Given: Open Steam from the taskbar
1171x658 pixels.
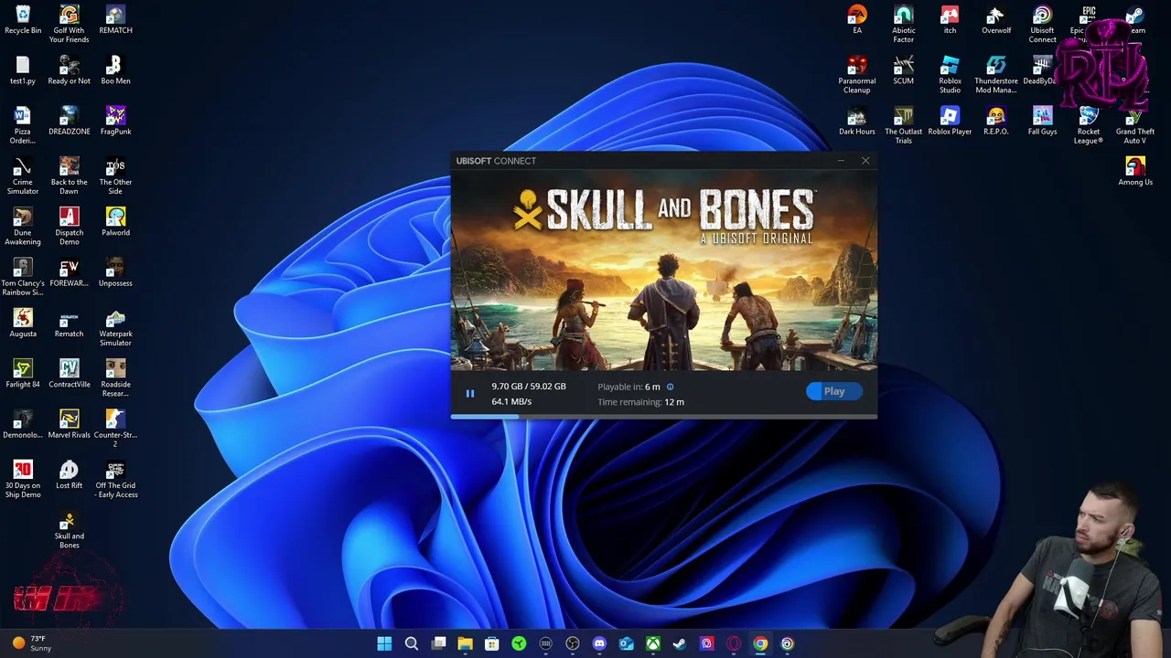Looking at the screenshot, I should click(680, 643).
